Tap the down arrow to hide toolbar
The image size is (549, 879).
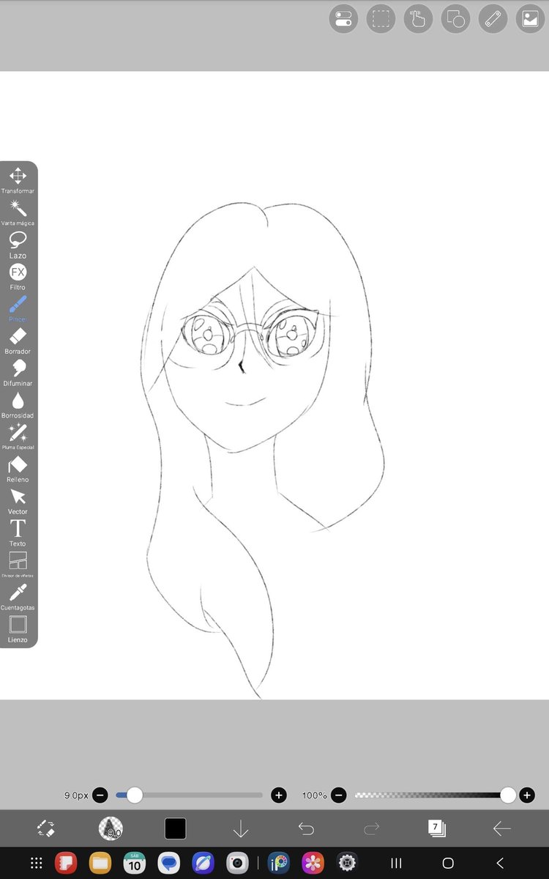click(241, 828)
